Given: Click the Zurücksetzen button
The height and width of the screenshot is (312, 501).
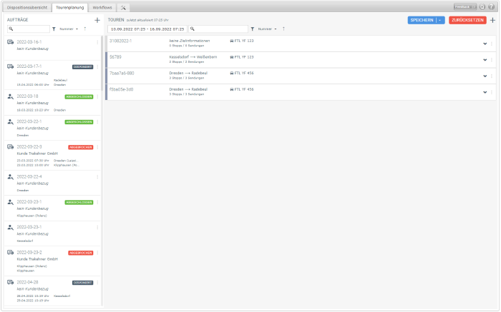Looking at the screenshot, I should [x=467, y=20].
